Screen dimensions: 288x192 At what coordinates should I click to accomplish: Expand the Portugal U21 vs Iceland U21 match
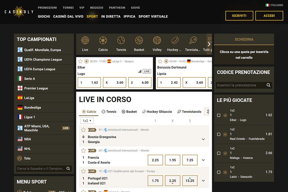click(203, 181)
